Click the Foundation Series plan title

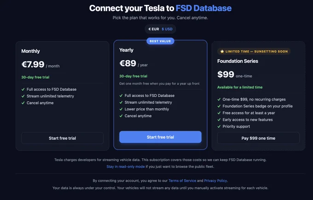click(x=238, y=61)
